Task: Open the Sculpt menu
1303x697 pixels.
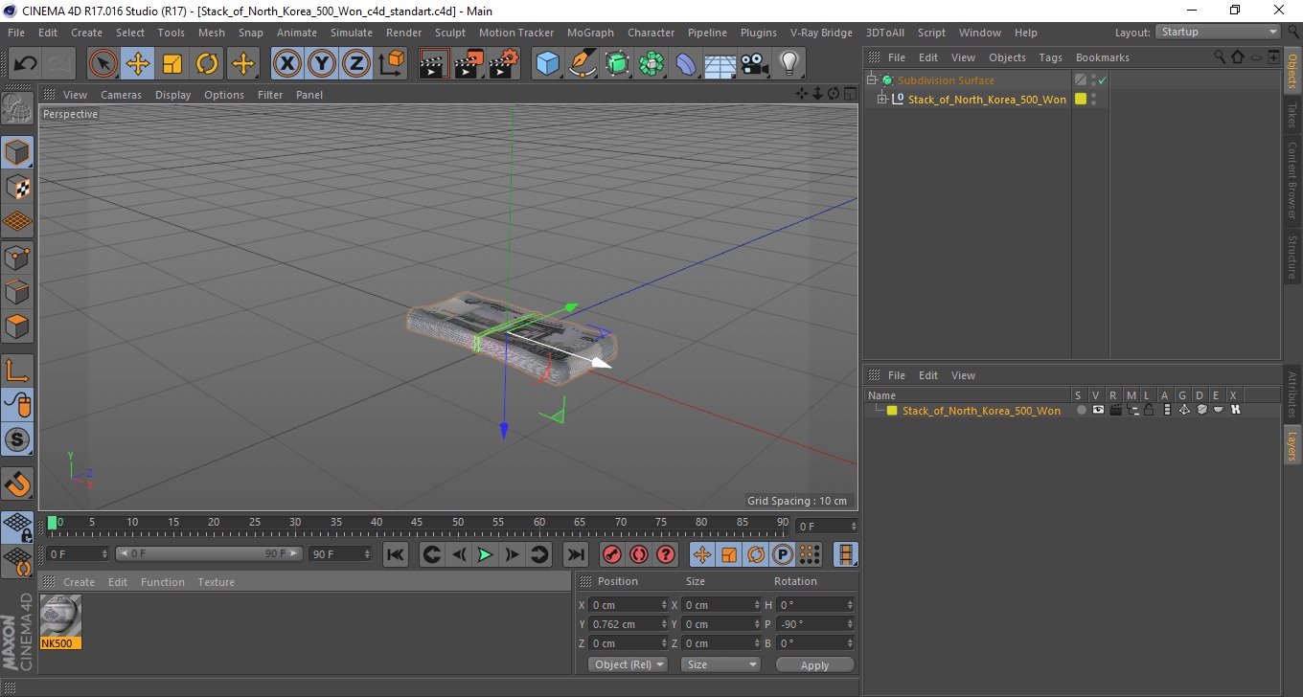Action: pos(449,33)
